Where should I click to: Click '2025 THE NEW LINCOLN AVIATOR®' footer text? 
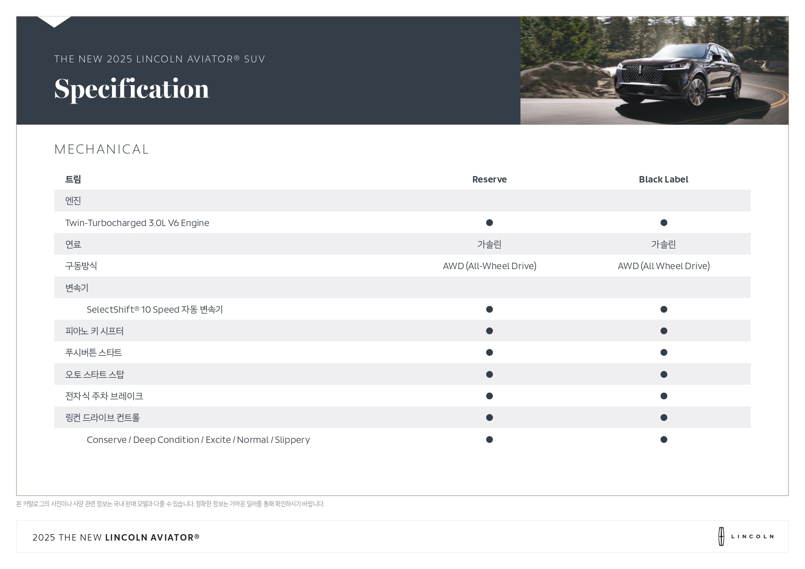click(x=116, y=537)
